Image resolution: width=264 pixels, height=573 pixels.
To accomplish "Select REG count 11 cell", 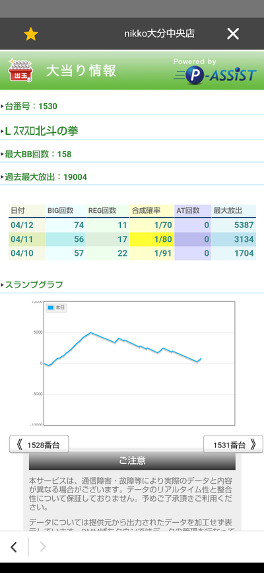I will pyautogui.click(x=108, y=225).
